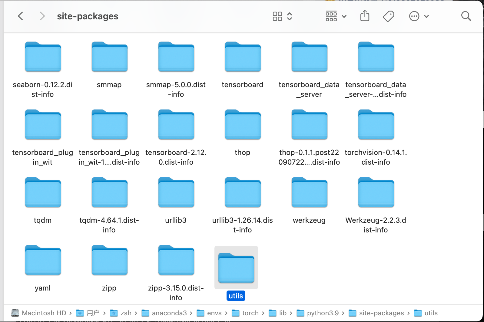Click the 'site-packages' window title
The image size is (484, 322).
pyautogui.click(x=88, y=16)
